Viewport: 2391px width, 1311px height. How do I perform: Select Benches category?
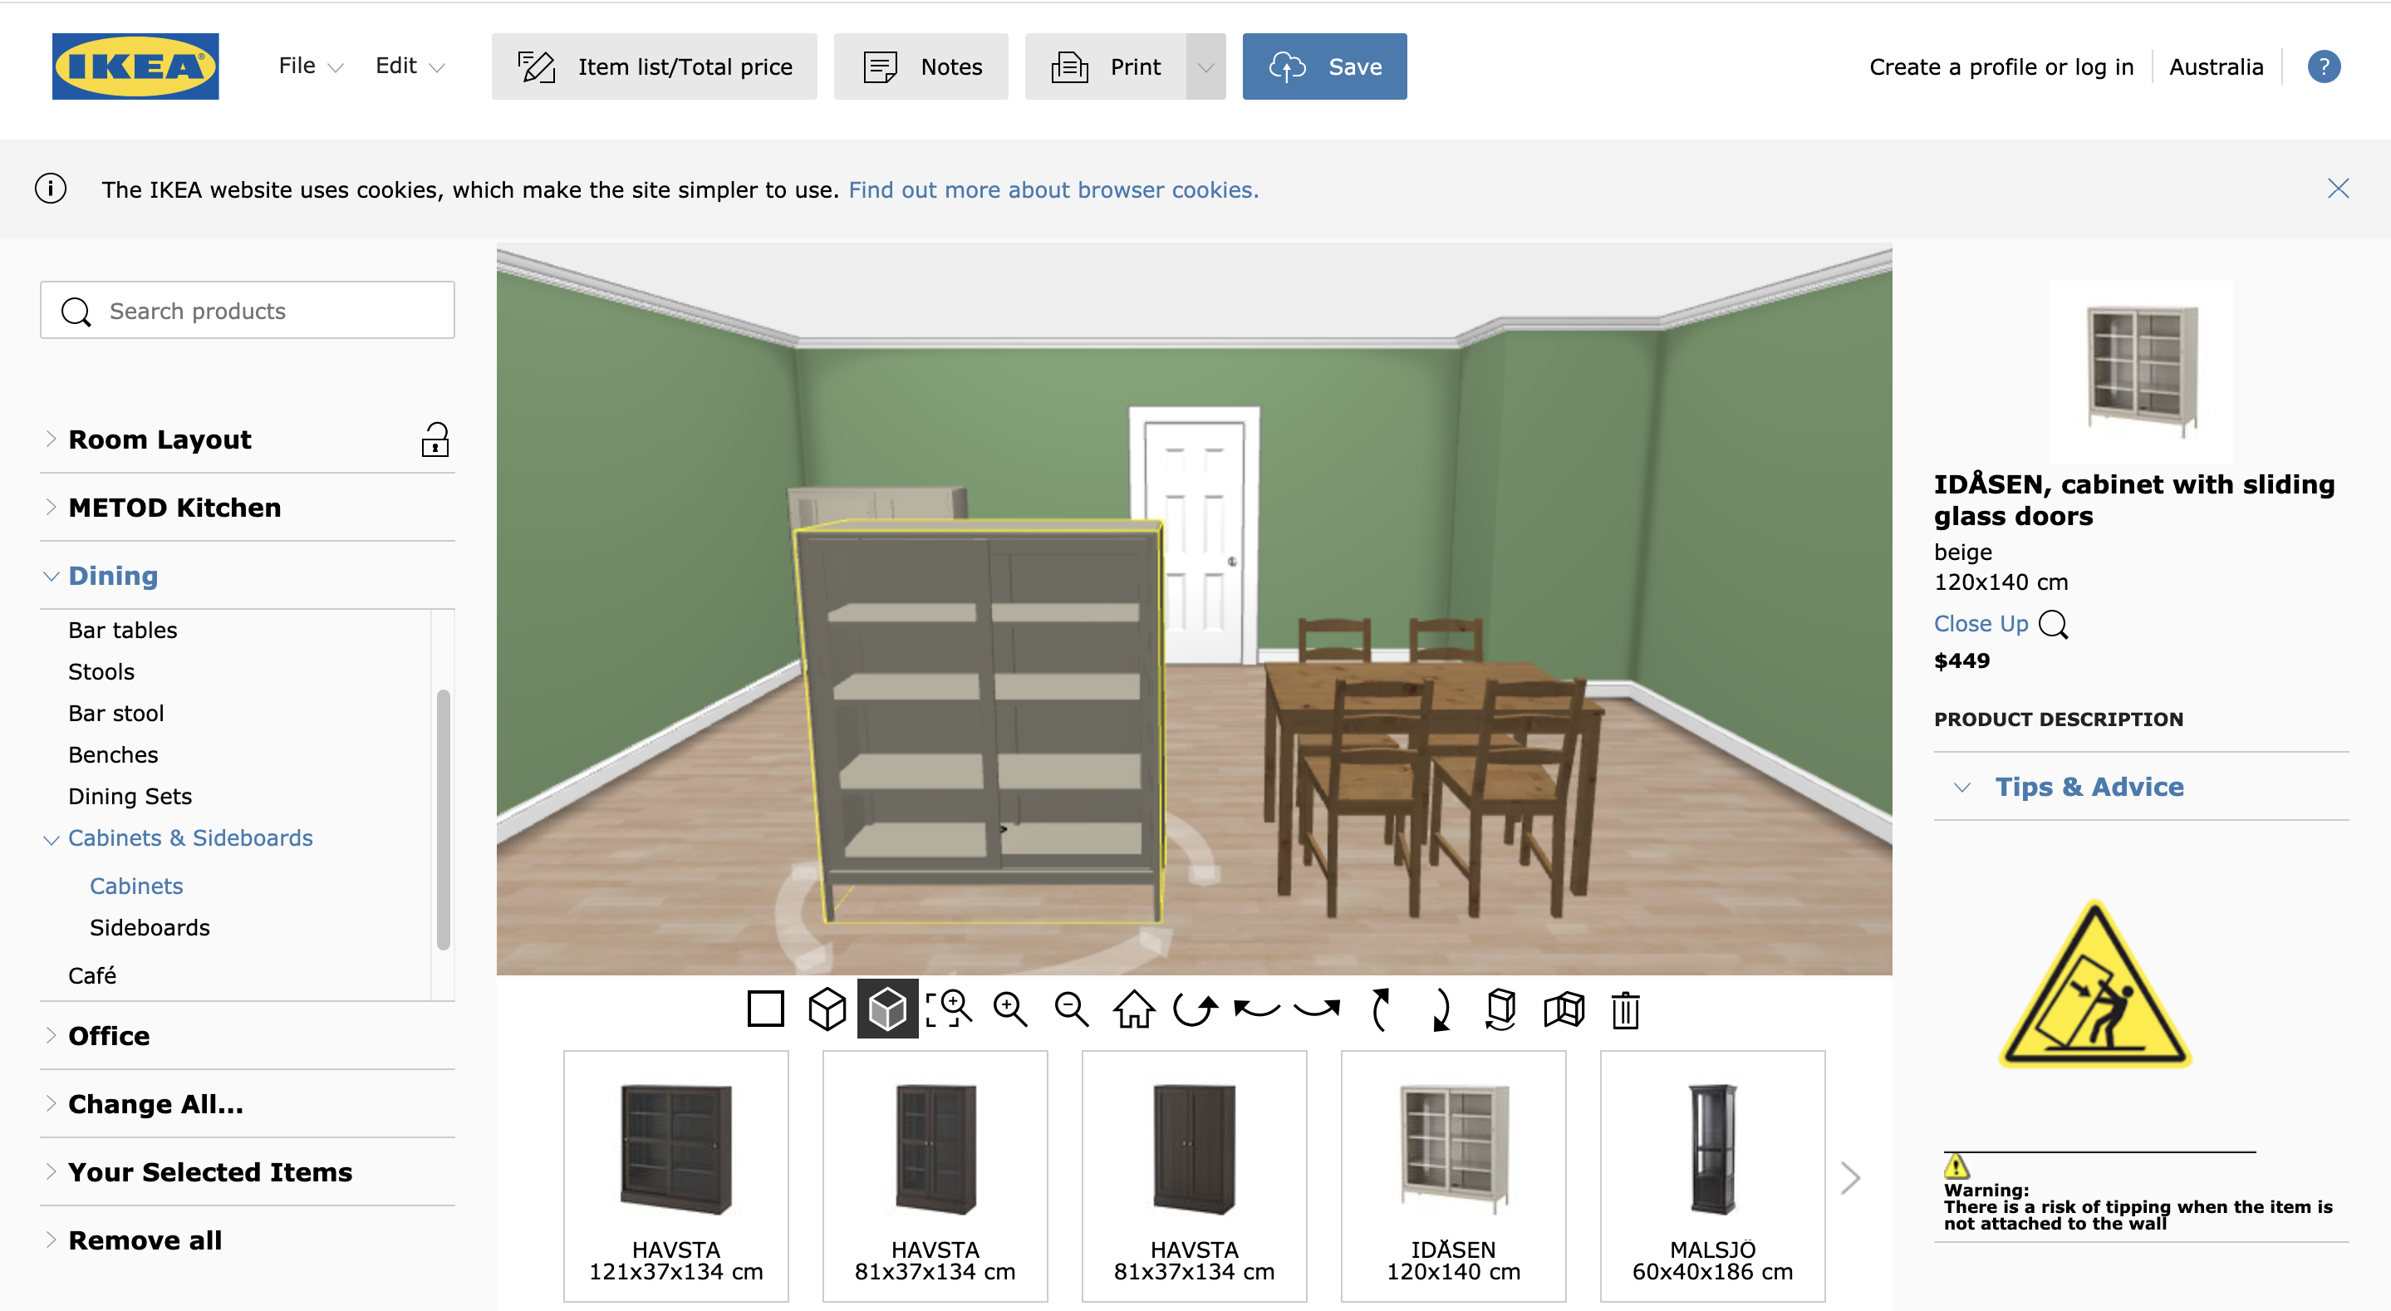click(113, 755)
